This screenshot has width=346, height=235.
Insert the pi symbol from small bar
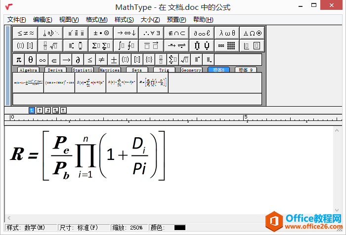19,60
